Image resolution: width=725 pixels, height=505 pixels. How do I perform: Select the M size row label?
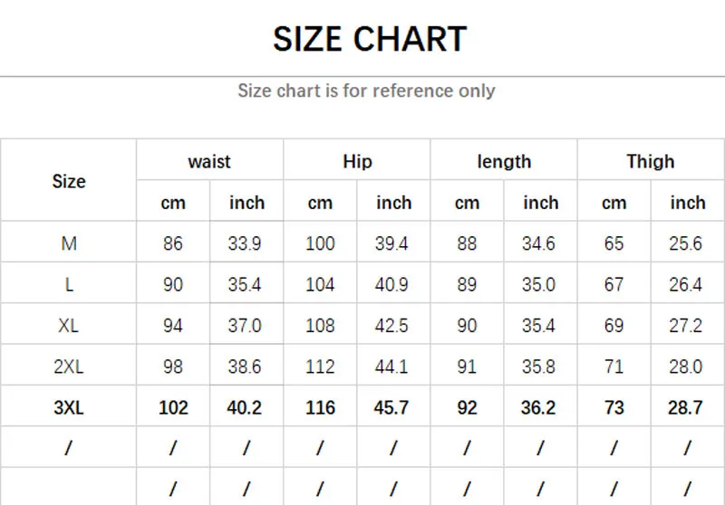(69, 243)
